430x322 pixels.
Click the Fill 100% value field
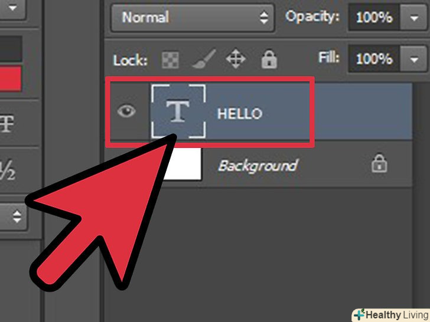tap(374, 59)
